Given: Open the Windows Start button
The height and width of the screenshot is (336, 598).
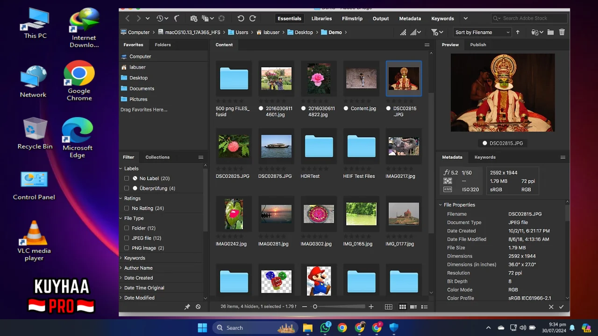Looking at the screenshot, I should [x=202, y=328].
